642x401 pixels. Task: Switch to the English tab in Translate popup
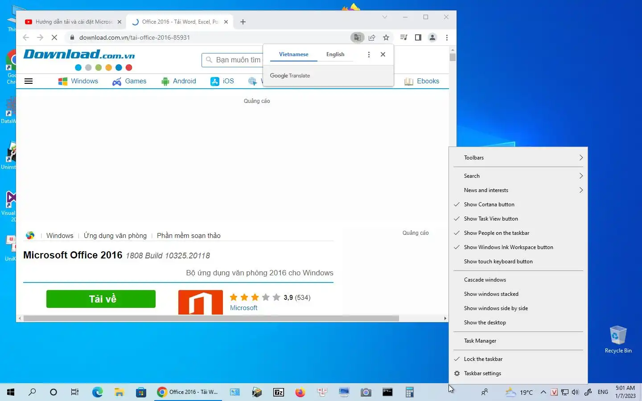(335, 54)
